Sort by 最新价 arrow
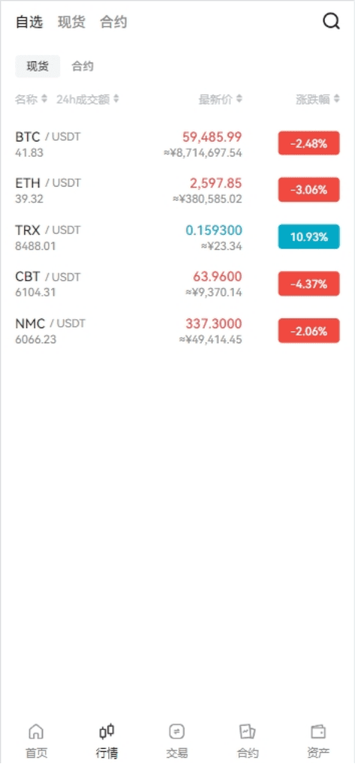This screenshot has height=764, width=355. [239, 99]
